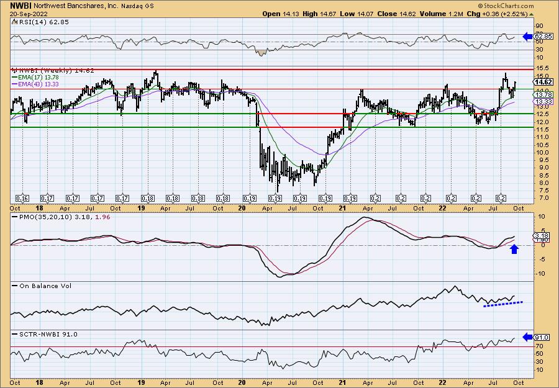Click the 13.33 EMA value tag on axis

[543, 102]
